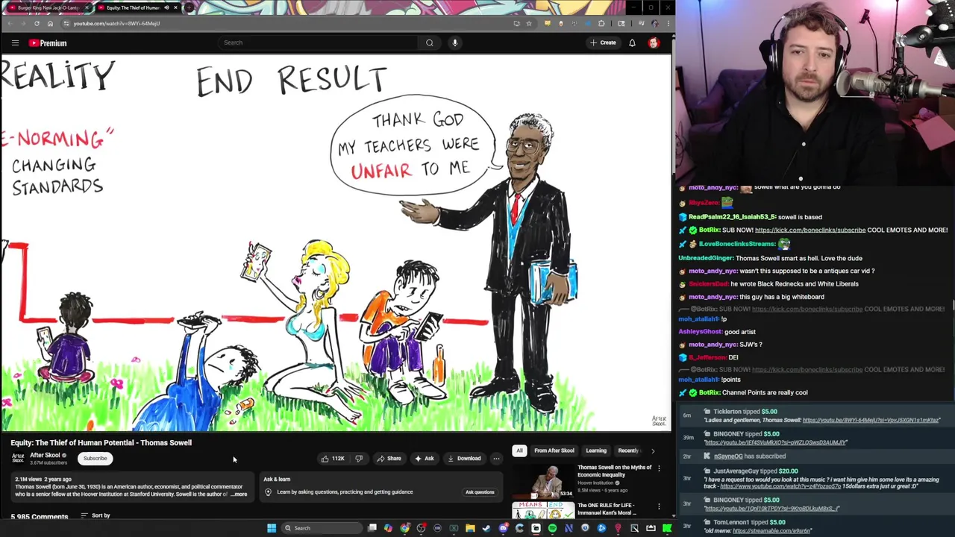Open File Explorer from the taskbar
955x537 pixels.
(x=470, y=528)
